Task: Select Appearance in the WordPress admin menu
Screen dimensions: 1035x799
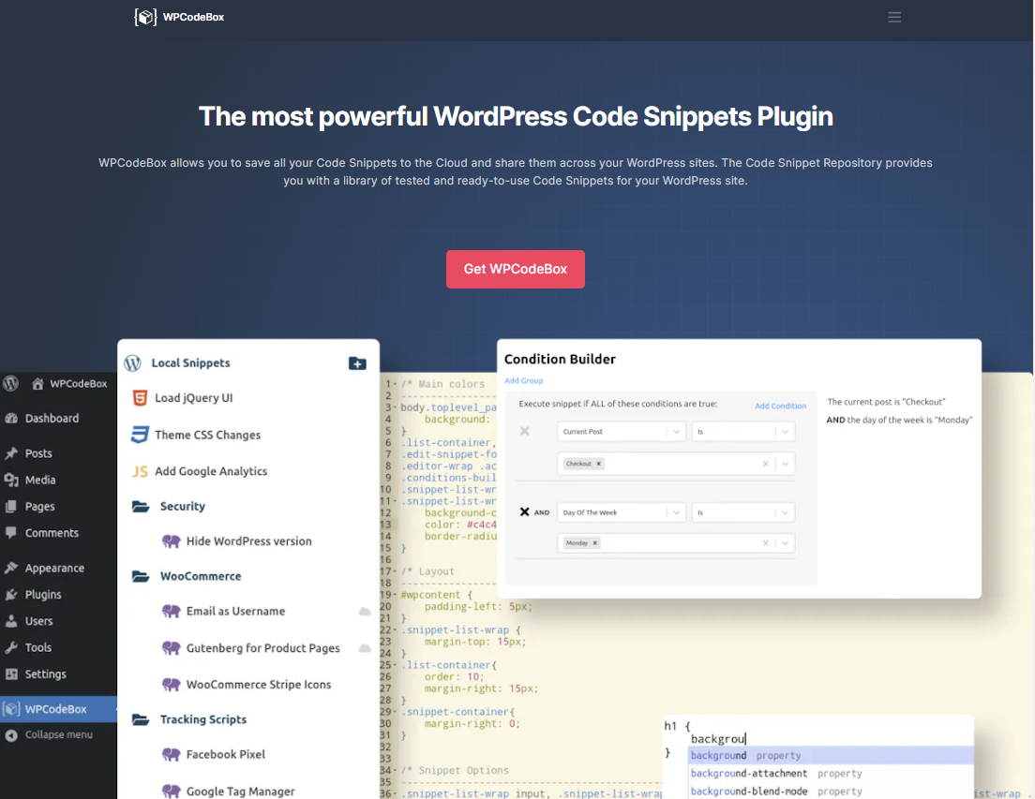Action: point(54,568)
